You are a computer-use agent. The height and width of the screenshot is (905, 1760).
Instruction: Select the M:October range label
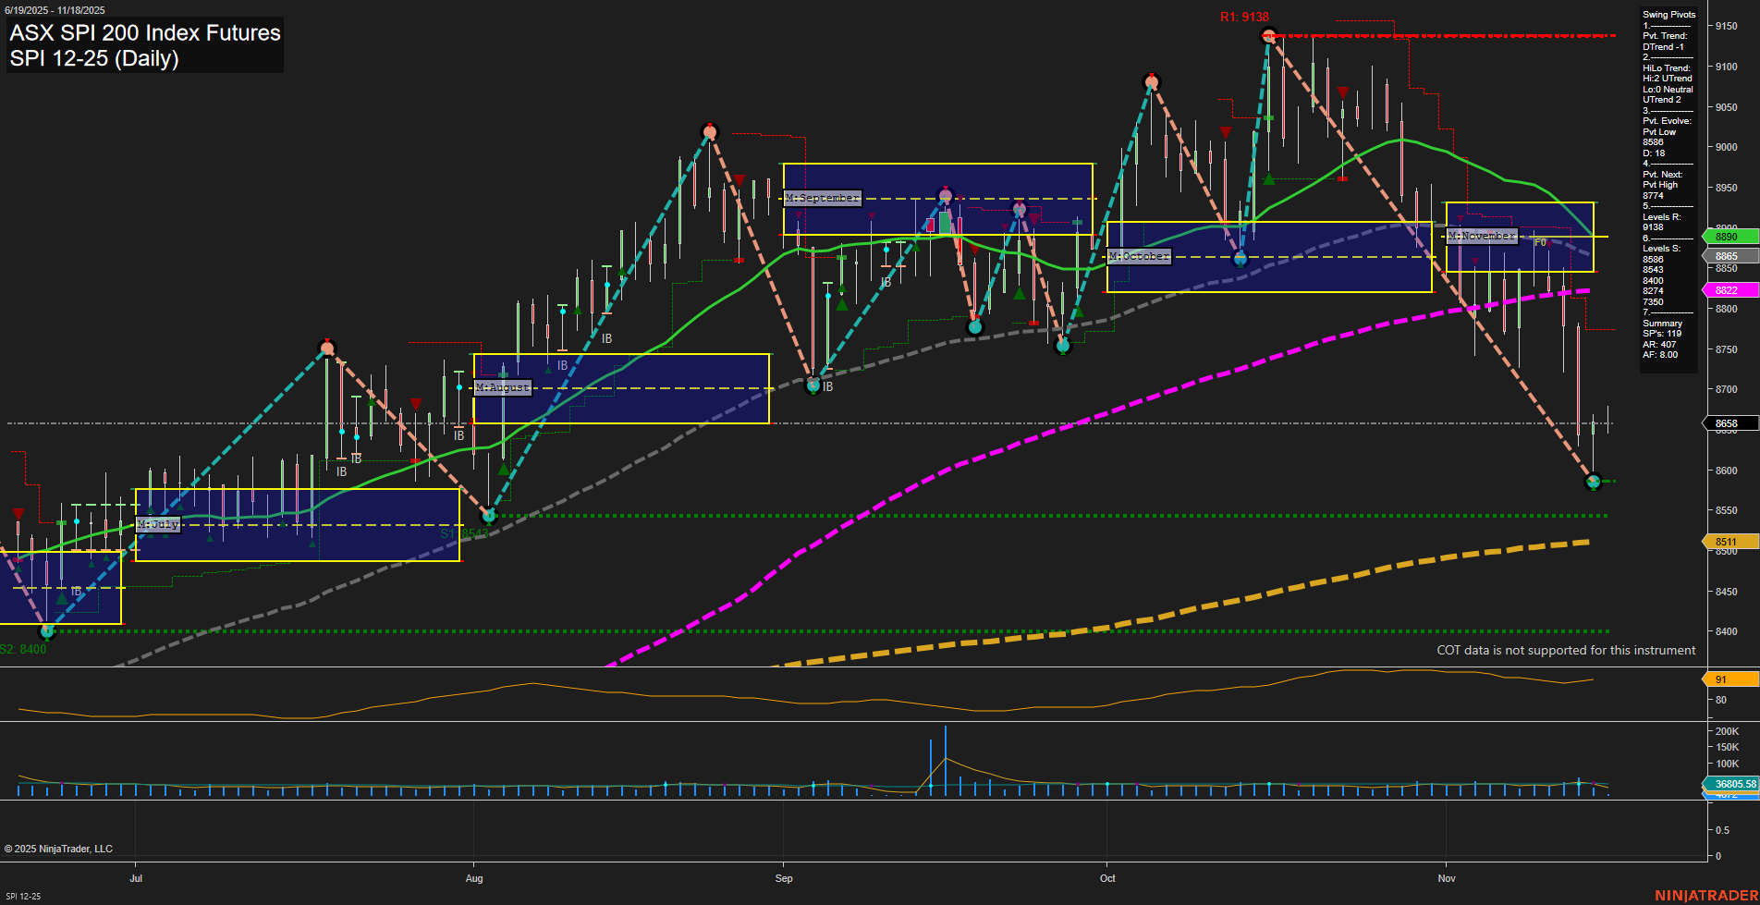(x=1140, y=256)
